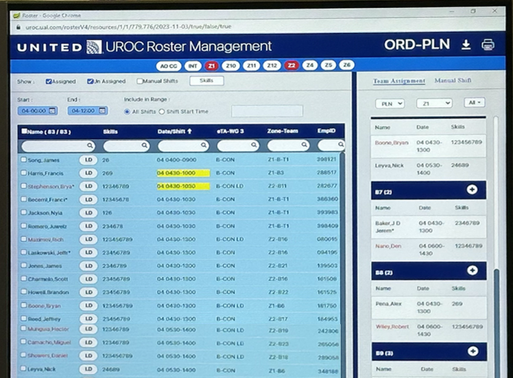The image size is (513, 378).
Task: Toggle the Assigned checkbox
Action: (x=49, y=82)
